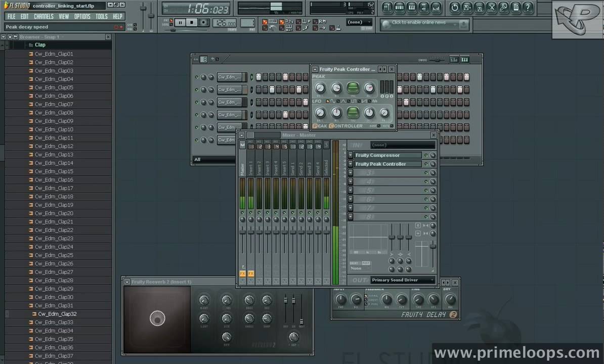Click the one-click recording microphone icon
This screenshot has width=604, height=364.
[x=503, y=7]
